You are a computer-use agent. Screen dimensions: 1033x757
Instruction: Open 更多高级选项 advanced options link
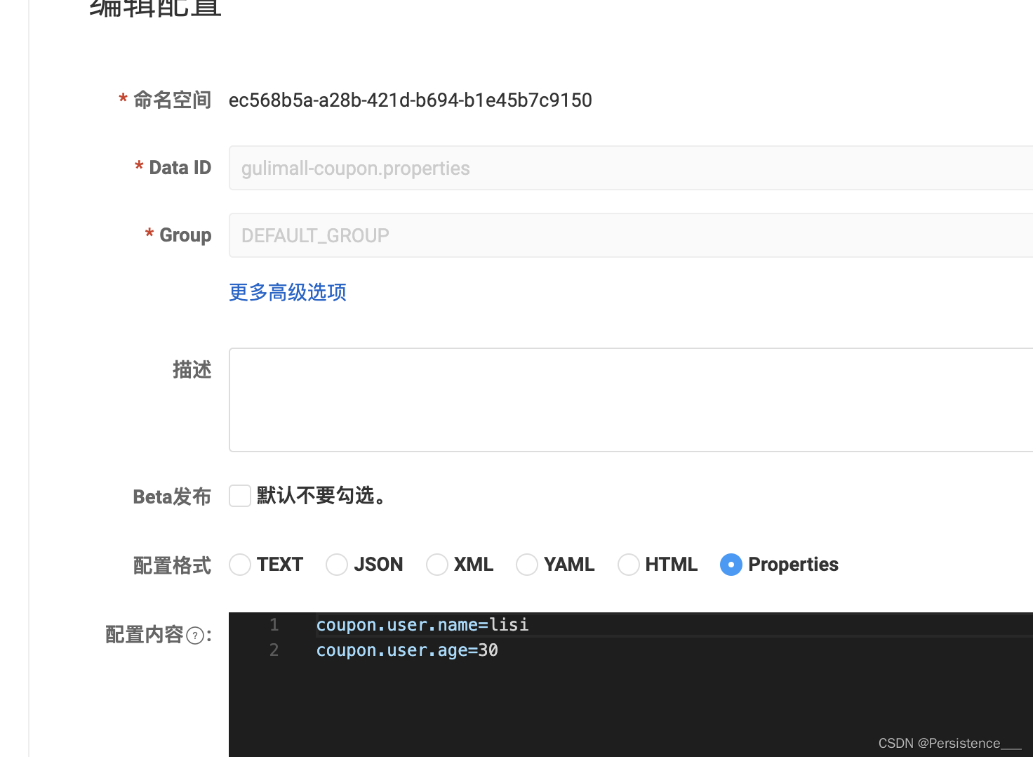[288, 292]
